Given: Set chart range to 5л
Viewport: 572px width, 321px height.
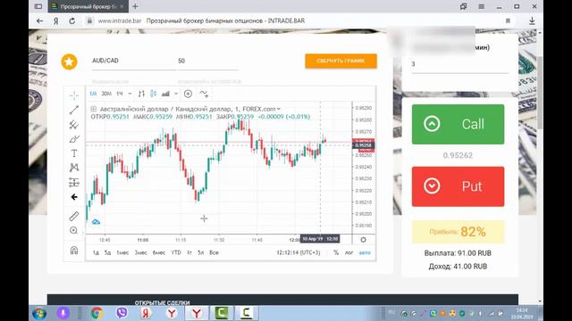Looking at the screenshot, I should [x=200, y=252].
